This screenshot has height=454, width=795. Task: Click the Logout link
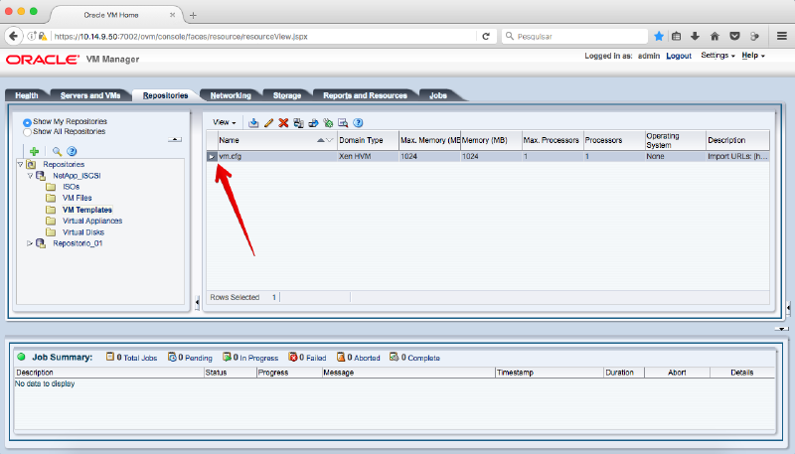tap(679, 56)
